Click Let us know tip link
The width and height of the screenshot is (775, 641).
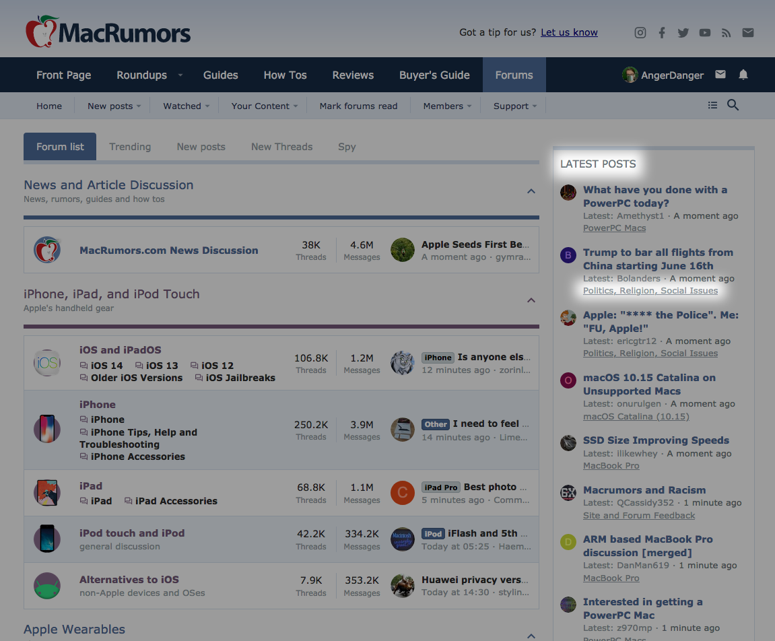(x=569, y=32)
